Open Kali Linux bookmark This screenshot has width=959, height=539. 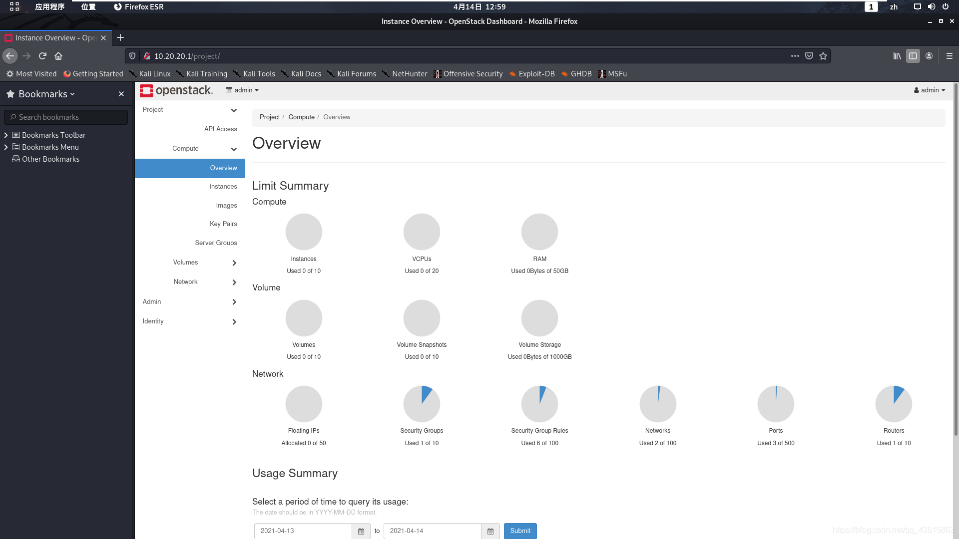point(150,74)
